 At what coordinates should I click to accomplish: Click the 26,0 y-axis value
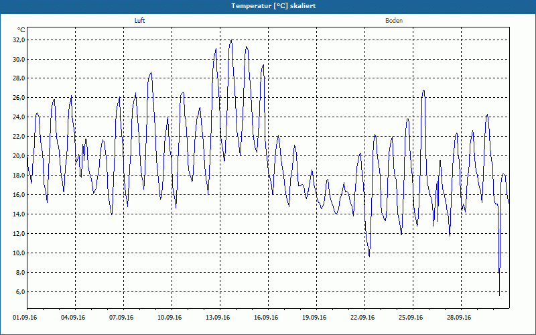(x=19, y=98)
